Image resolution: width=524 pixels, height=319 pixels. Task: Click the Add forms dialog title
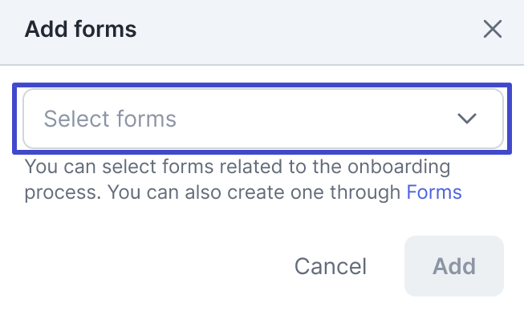(x=80, y=29)
